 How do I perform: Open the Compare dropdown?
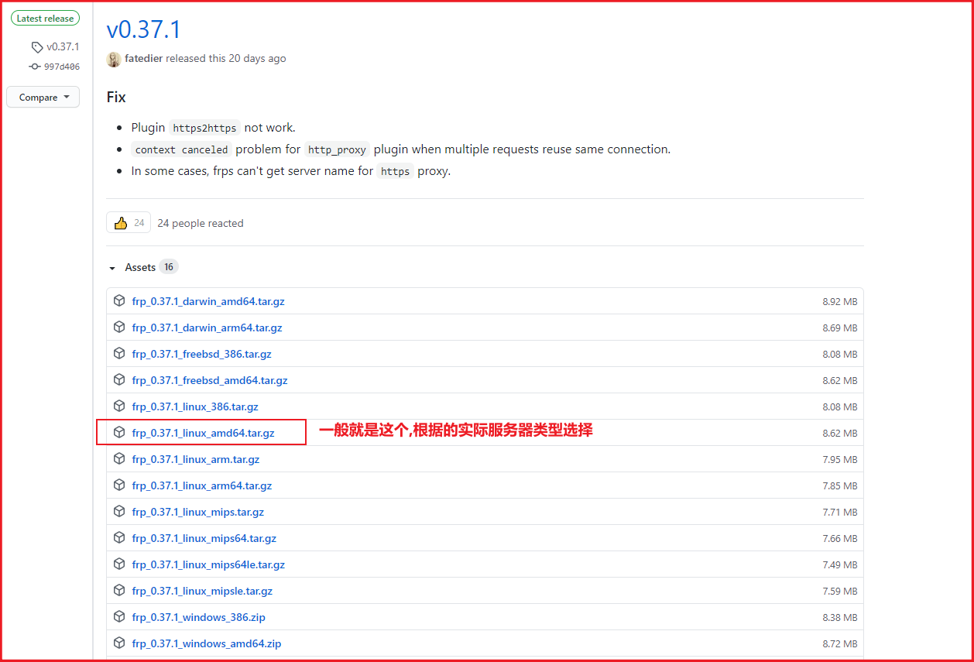43,97
